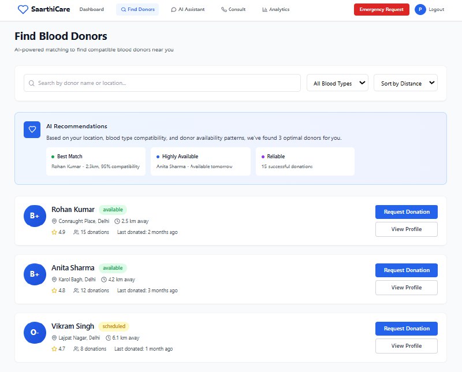Click the clock icon beside 2.5 km away
Screen dimensions: 462x372
pos(117,221)
